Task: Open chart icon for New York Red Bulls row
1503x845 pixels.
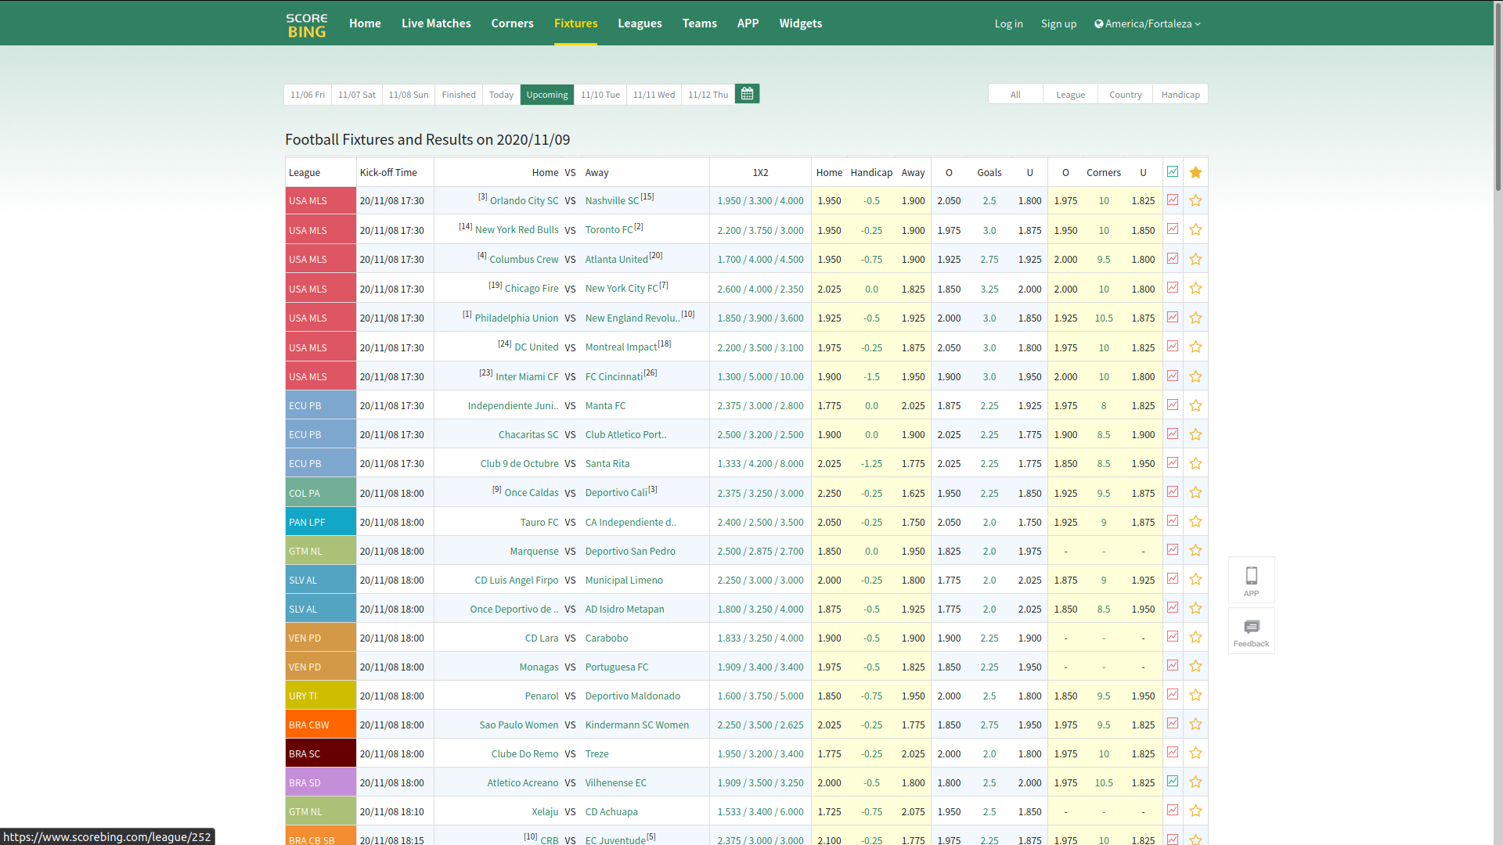Action: pos(1173,229)
